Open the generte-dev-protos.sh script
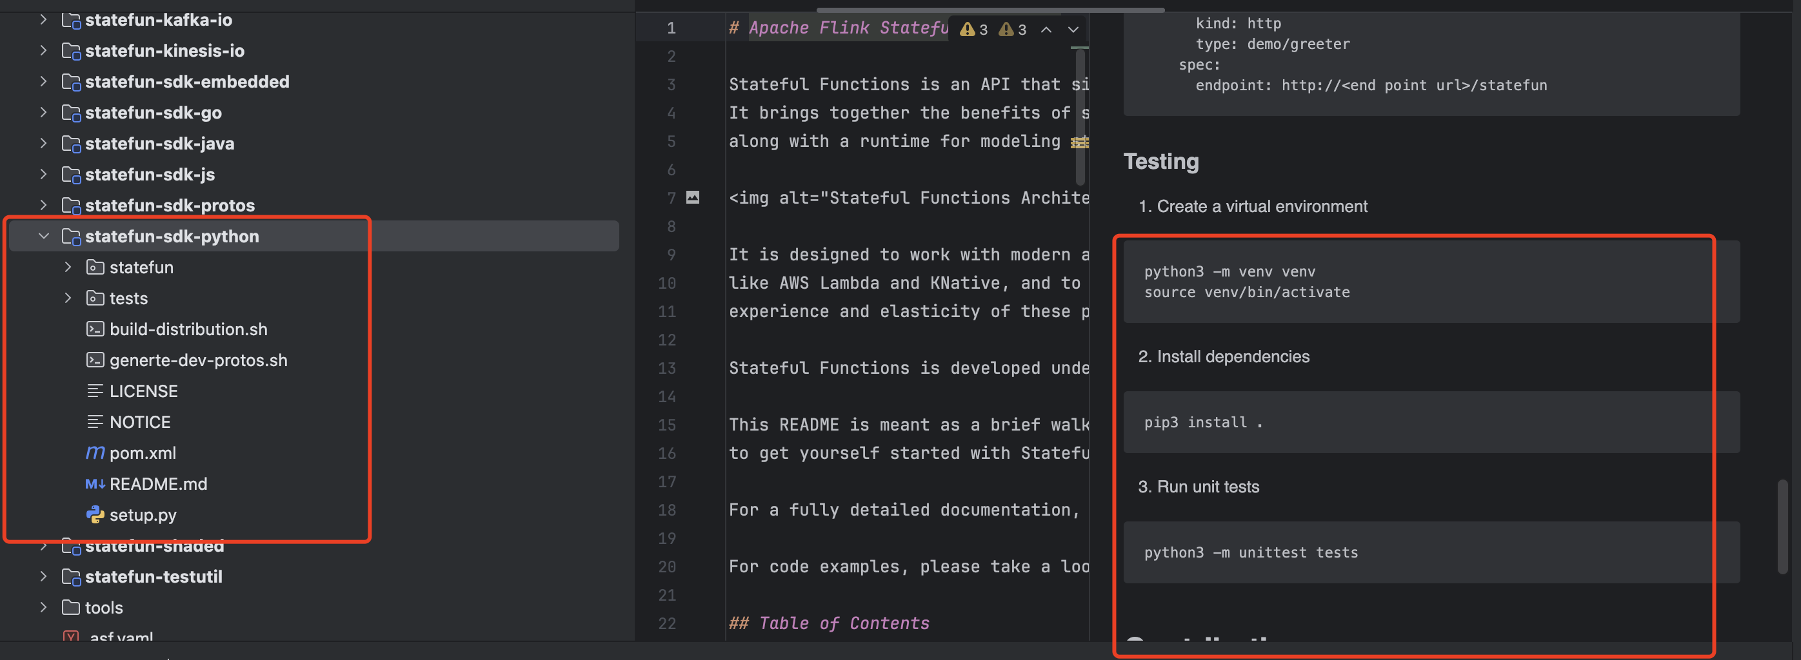 pos(198,360)
